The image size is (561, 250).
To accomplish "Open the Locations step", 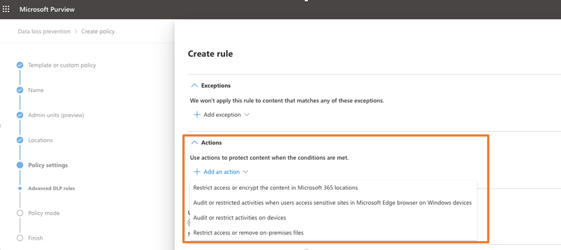I will coord(41,140).
